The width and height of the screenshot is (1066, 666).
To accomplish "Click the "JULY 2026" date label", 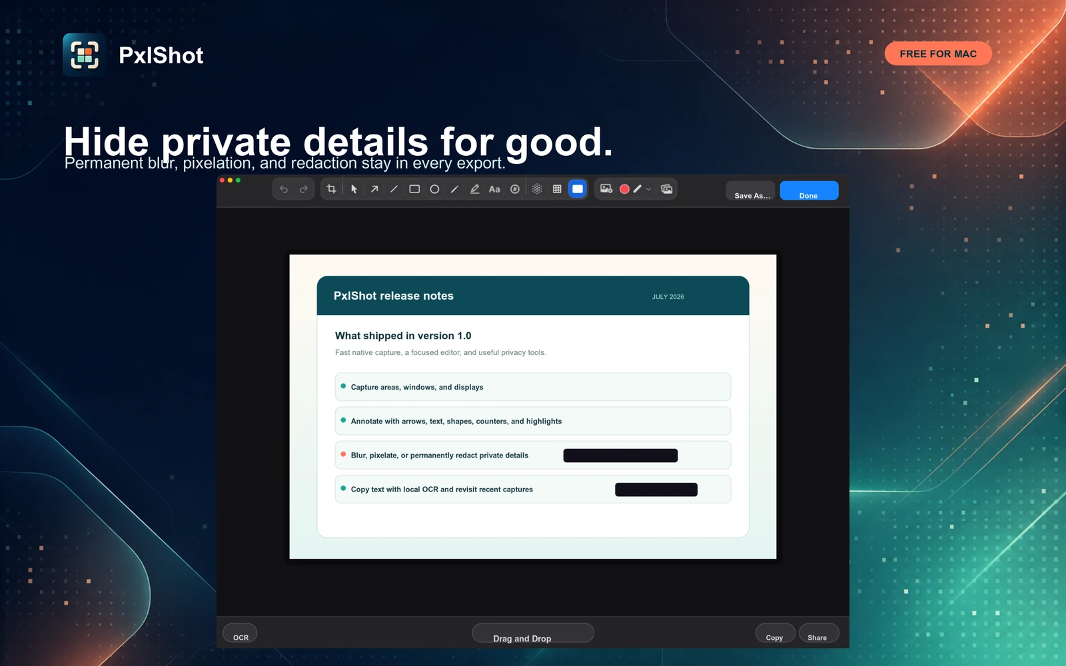I will [668, 297].
